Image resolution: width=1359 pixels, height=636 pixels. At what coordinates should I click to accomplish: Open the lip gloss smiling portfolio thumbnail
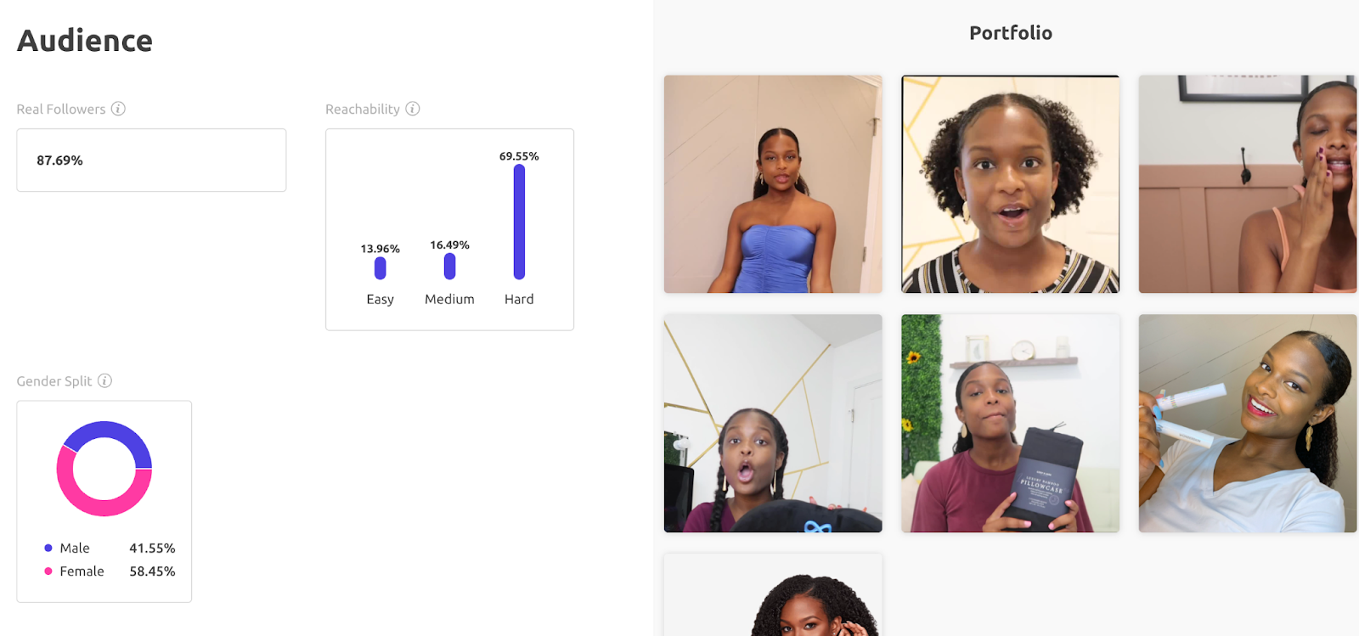1248,424
